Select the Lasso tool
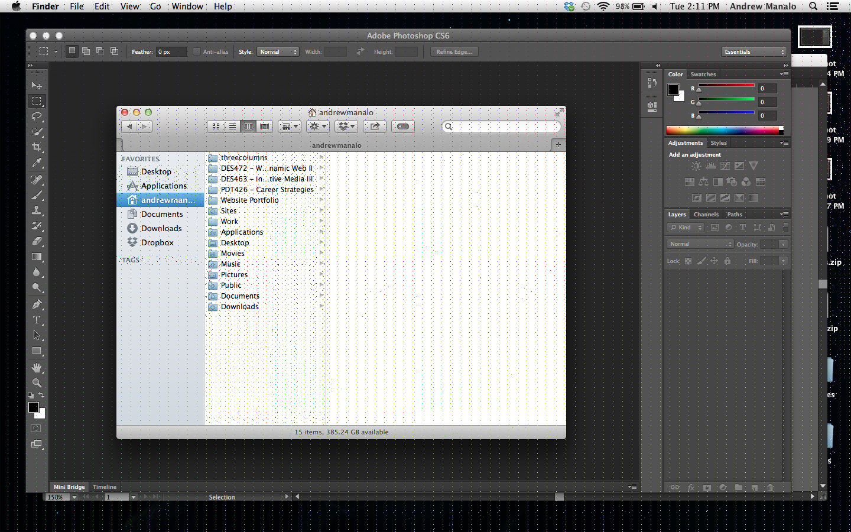This screenshot has height=532, width=851. tap(37, 116)
